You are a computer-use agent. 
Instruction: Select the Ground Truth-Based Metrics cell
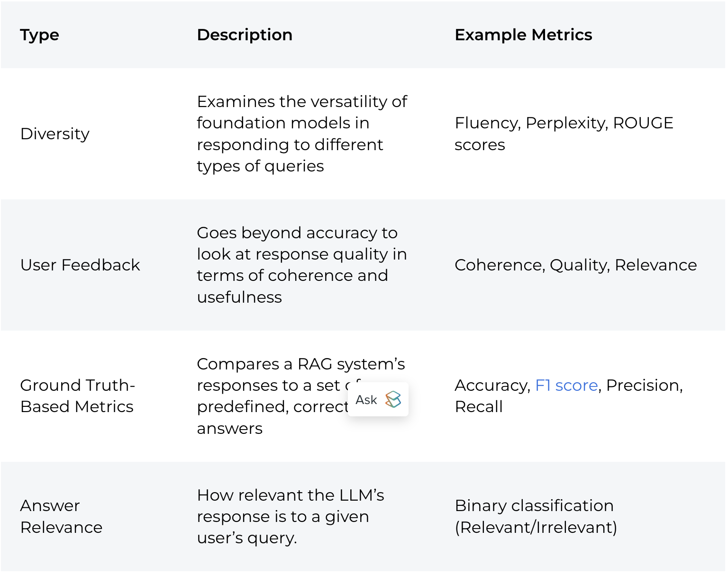[77, 396]
